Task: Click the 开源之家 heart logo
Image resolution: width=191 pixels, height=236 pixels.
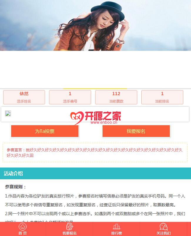Action: click(x=77, y=118)
